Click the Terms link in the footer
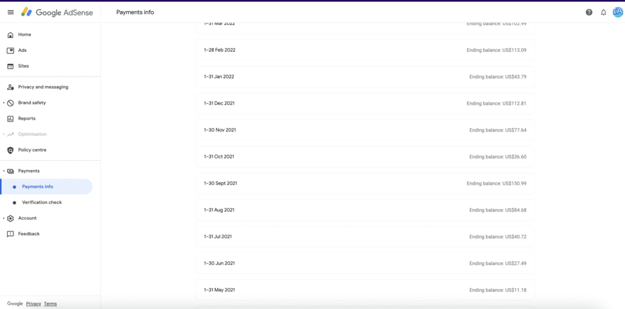This screenshot has width=625, height=309. tap(50, 304)
